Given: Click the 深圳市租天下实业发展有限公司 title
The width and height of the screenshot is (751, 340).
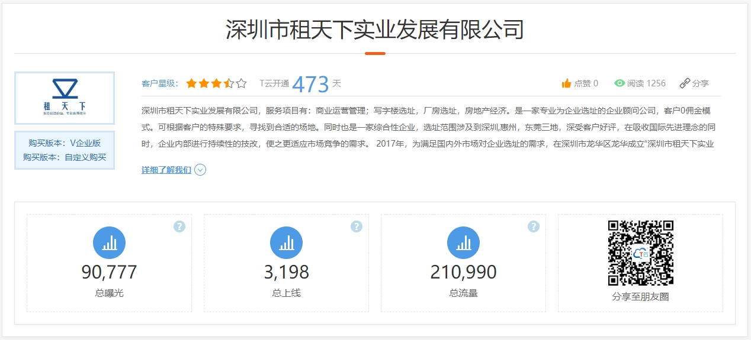Looking at the screenshot, I should point(375,29).
